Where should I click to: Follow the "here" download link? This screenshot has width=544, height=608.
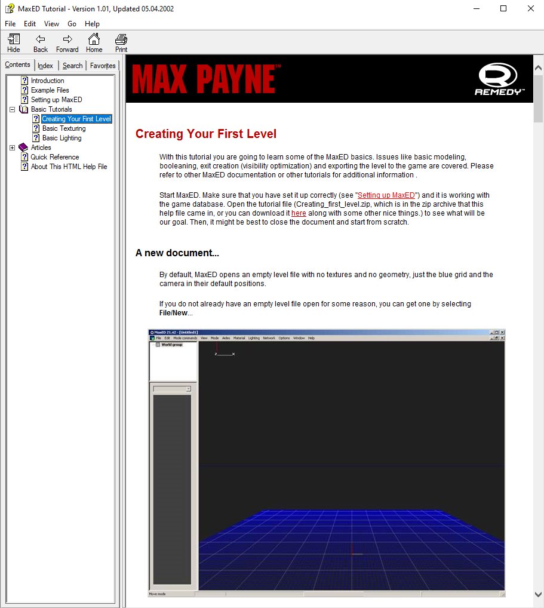pyautogui.click(x=299, y=213)
